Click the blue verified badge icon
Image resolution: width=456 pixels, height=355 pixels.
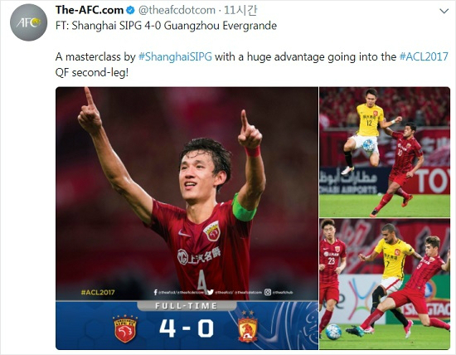click(130, 11)
